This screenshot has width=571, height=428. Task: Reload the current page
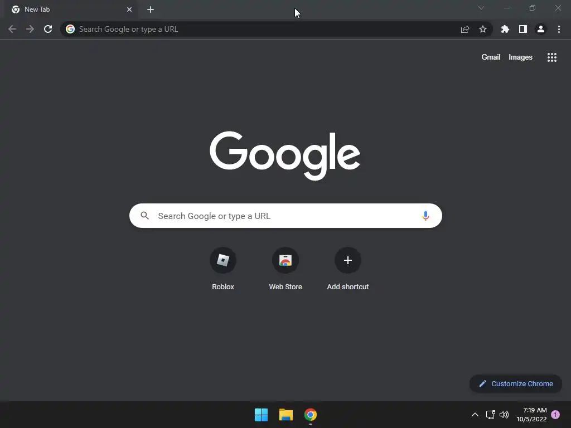click(x=48, y=29)
